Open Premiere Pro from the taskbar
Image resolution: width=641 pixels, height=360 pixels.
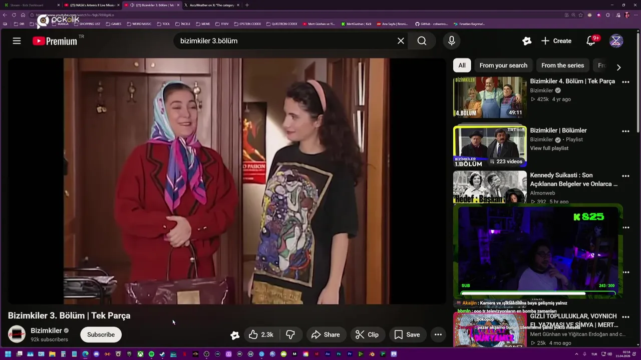point(350,354)
